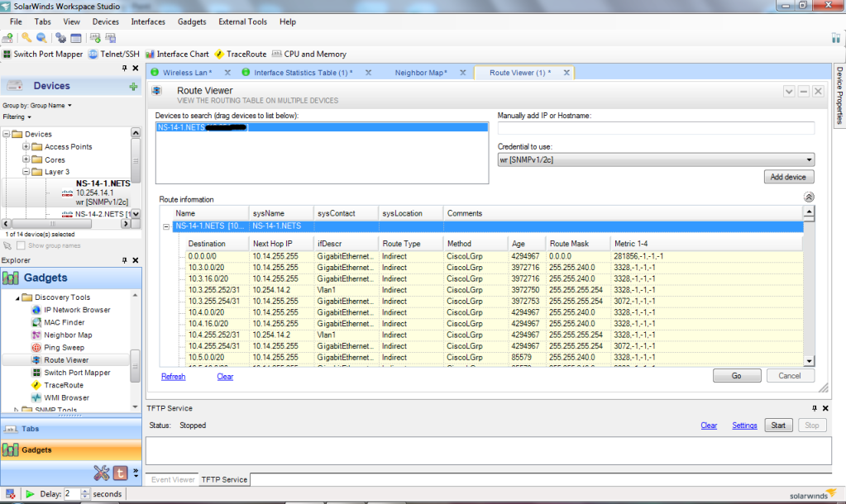This screenshot has height=504, width=846.
Task: Start the TFTP Service
Action: [778, 426]
